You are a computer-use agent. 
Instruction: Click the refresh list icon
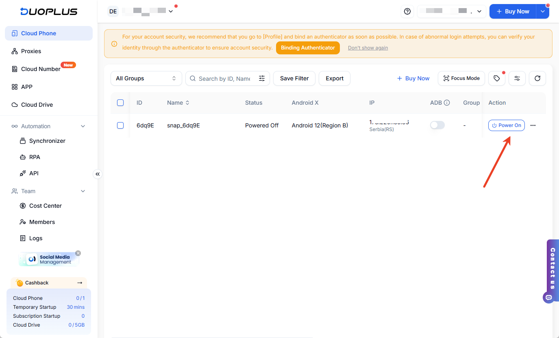pos(537,78)
